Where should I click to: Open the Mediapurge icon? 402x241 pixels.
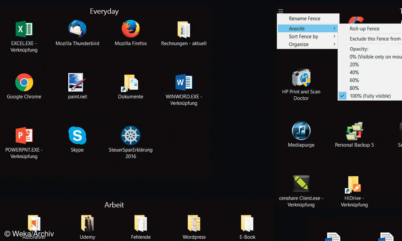click(301, 131)
